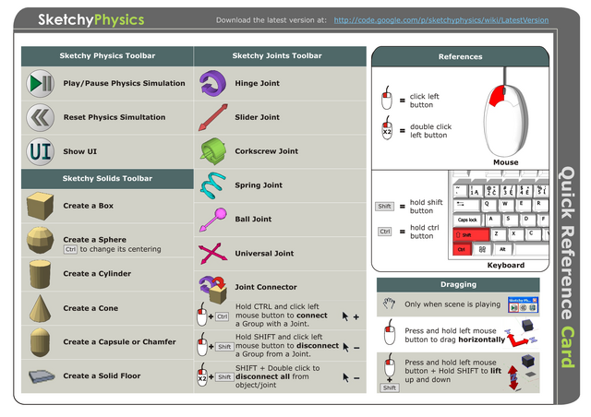Image resolution: width=591 pixels, height=417 pixels.
Task: Click 'Only when scene is playing' text
Action: tap(452, 304)
